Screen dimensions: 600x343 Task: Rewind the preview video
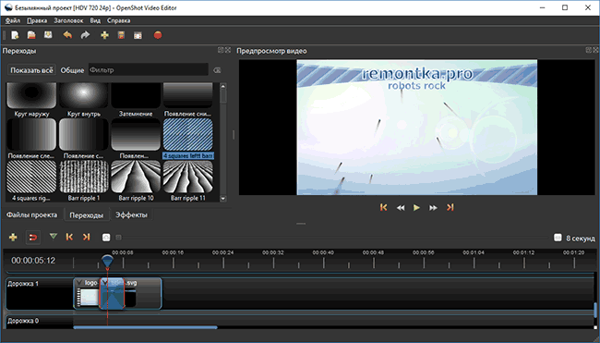(x=401, y=208)
